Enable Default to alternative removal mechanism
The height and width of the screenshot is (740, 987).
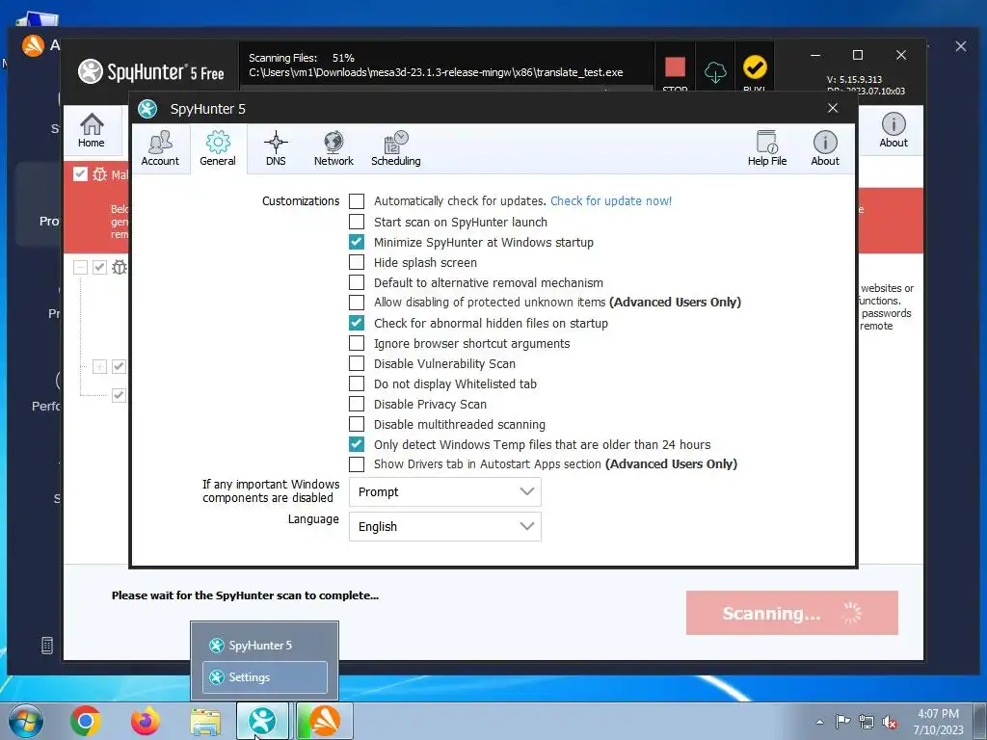click(357, 282)
